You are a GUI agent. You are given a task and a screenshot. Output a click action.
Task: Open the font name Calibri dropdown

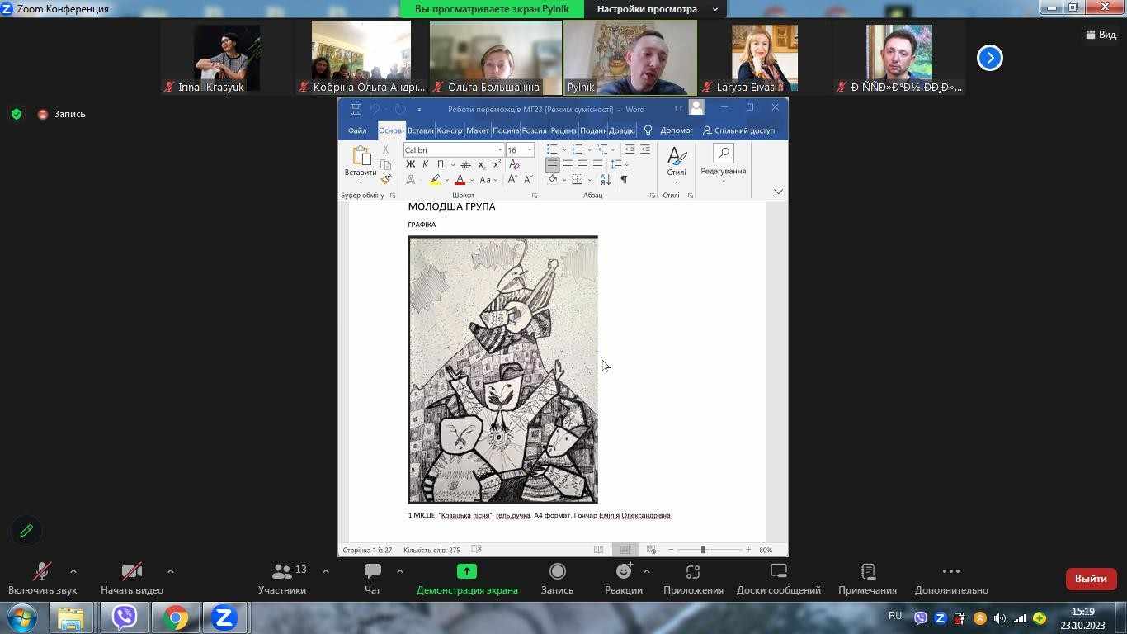tap(499, 149)
